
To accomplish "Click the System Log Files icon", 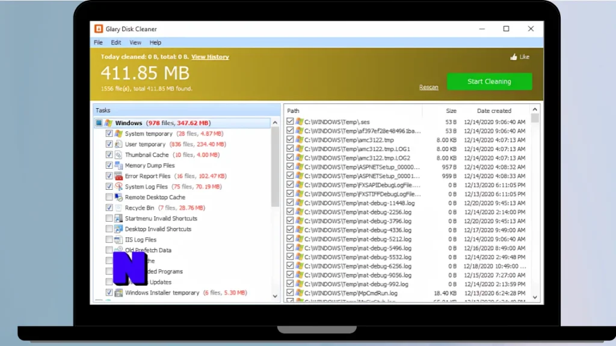I will click(119, 186).
